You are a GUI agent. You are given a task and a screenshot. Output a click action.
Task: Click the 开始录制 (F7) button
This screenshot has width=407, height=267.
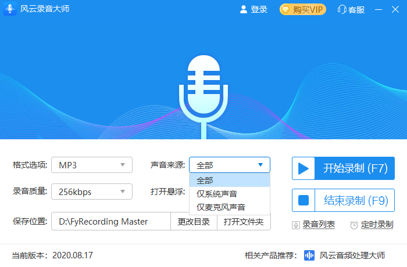coord(343,168)
